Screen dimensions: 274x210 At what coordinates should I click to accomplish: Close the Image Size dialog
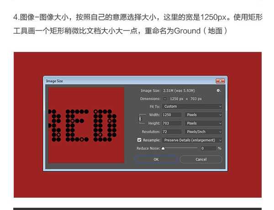(220, 81)
